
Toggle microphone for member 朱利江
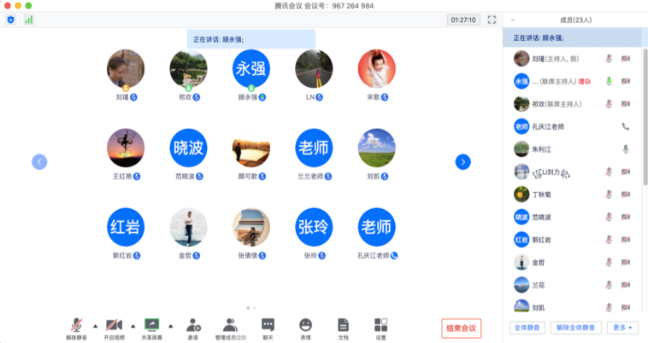click(x=626, y=148)
